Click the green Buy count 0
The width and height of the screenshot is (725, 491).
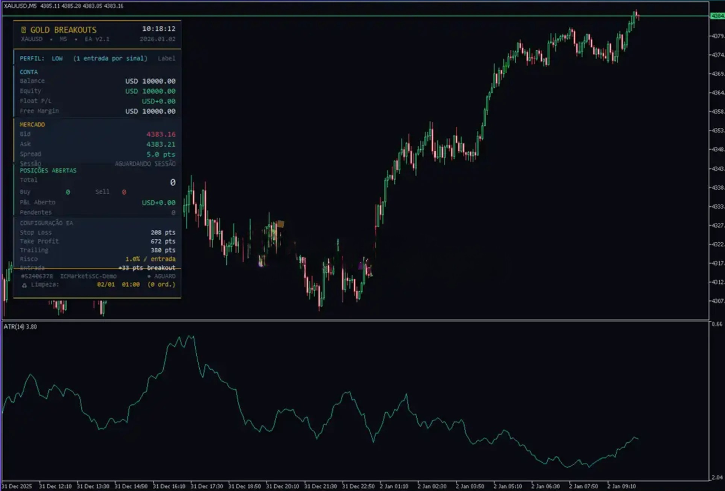[68, 192]
